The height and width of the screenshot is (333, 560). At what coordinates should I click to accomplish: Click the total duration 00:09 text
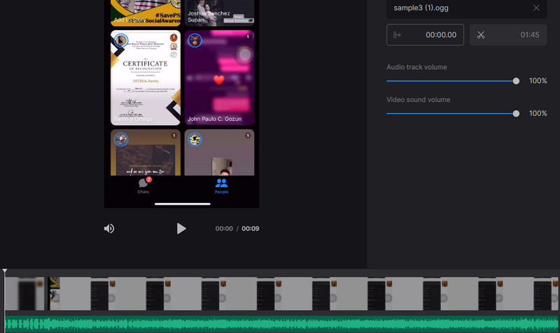pyautogui.click(x=251, y=229)
